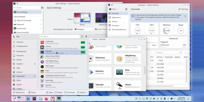Open the vertical dots menu in System Monitor table

[x=185, y=53]
